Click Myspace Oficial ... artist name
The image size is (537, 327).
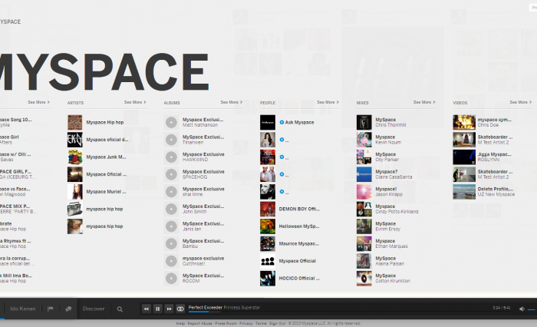click(106, 174)
